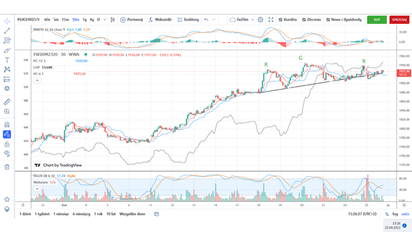Collapse the left drawing toolbar handle
The width and height of the screenshot is (412, 232).
pos(14,199)
